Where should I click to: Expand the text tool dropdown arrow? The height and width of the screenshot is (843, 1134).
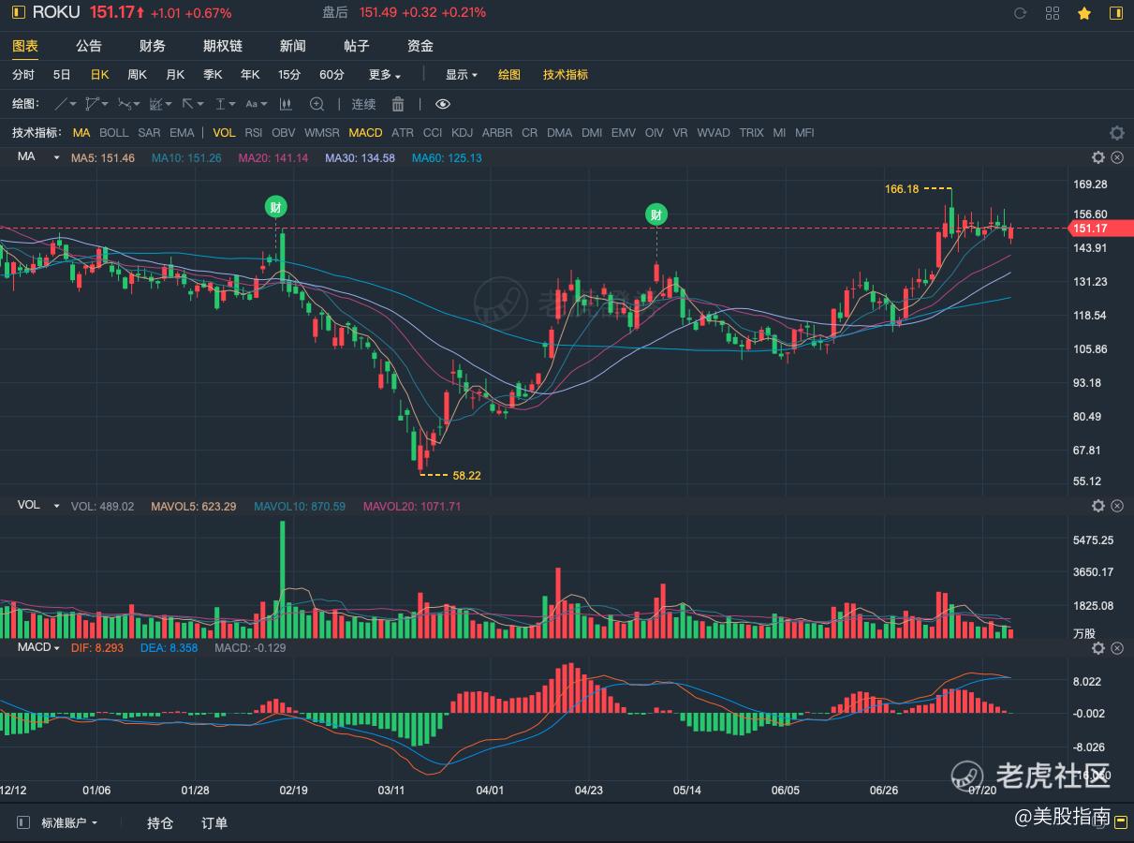pyautogui.click(x=263, y=105)
